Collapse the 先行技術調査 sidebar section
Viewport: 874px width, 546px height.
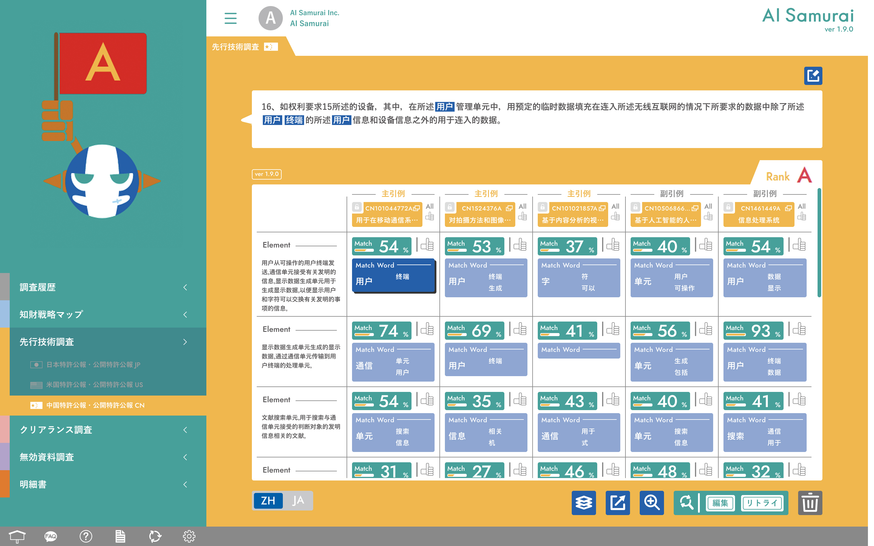[108, 342]
